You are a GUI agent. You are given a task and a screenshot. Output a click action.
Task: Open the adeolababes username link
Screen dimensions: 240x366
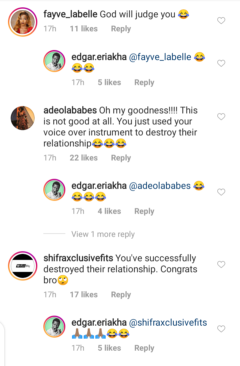pyautogui.click(x=70, y=110)
